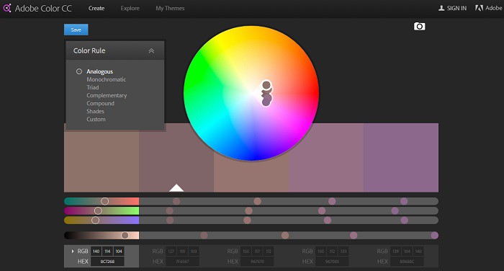Click the camera icon to create from image
504x271 pixels.
[419, 27]
